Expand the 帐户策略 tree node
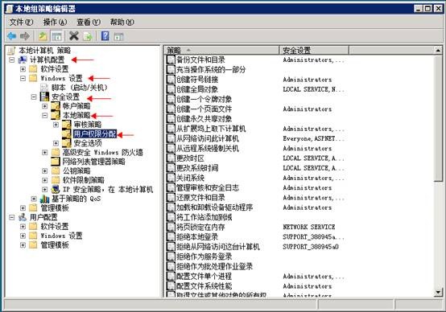The width and height of the screenshot is (446, 312). pos(44,106)
